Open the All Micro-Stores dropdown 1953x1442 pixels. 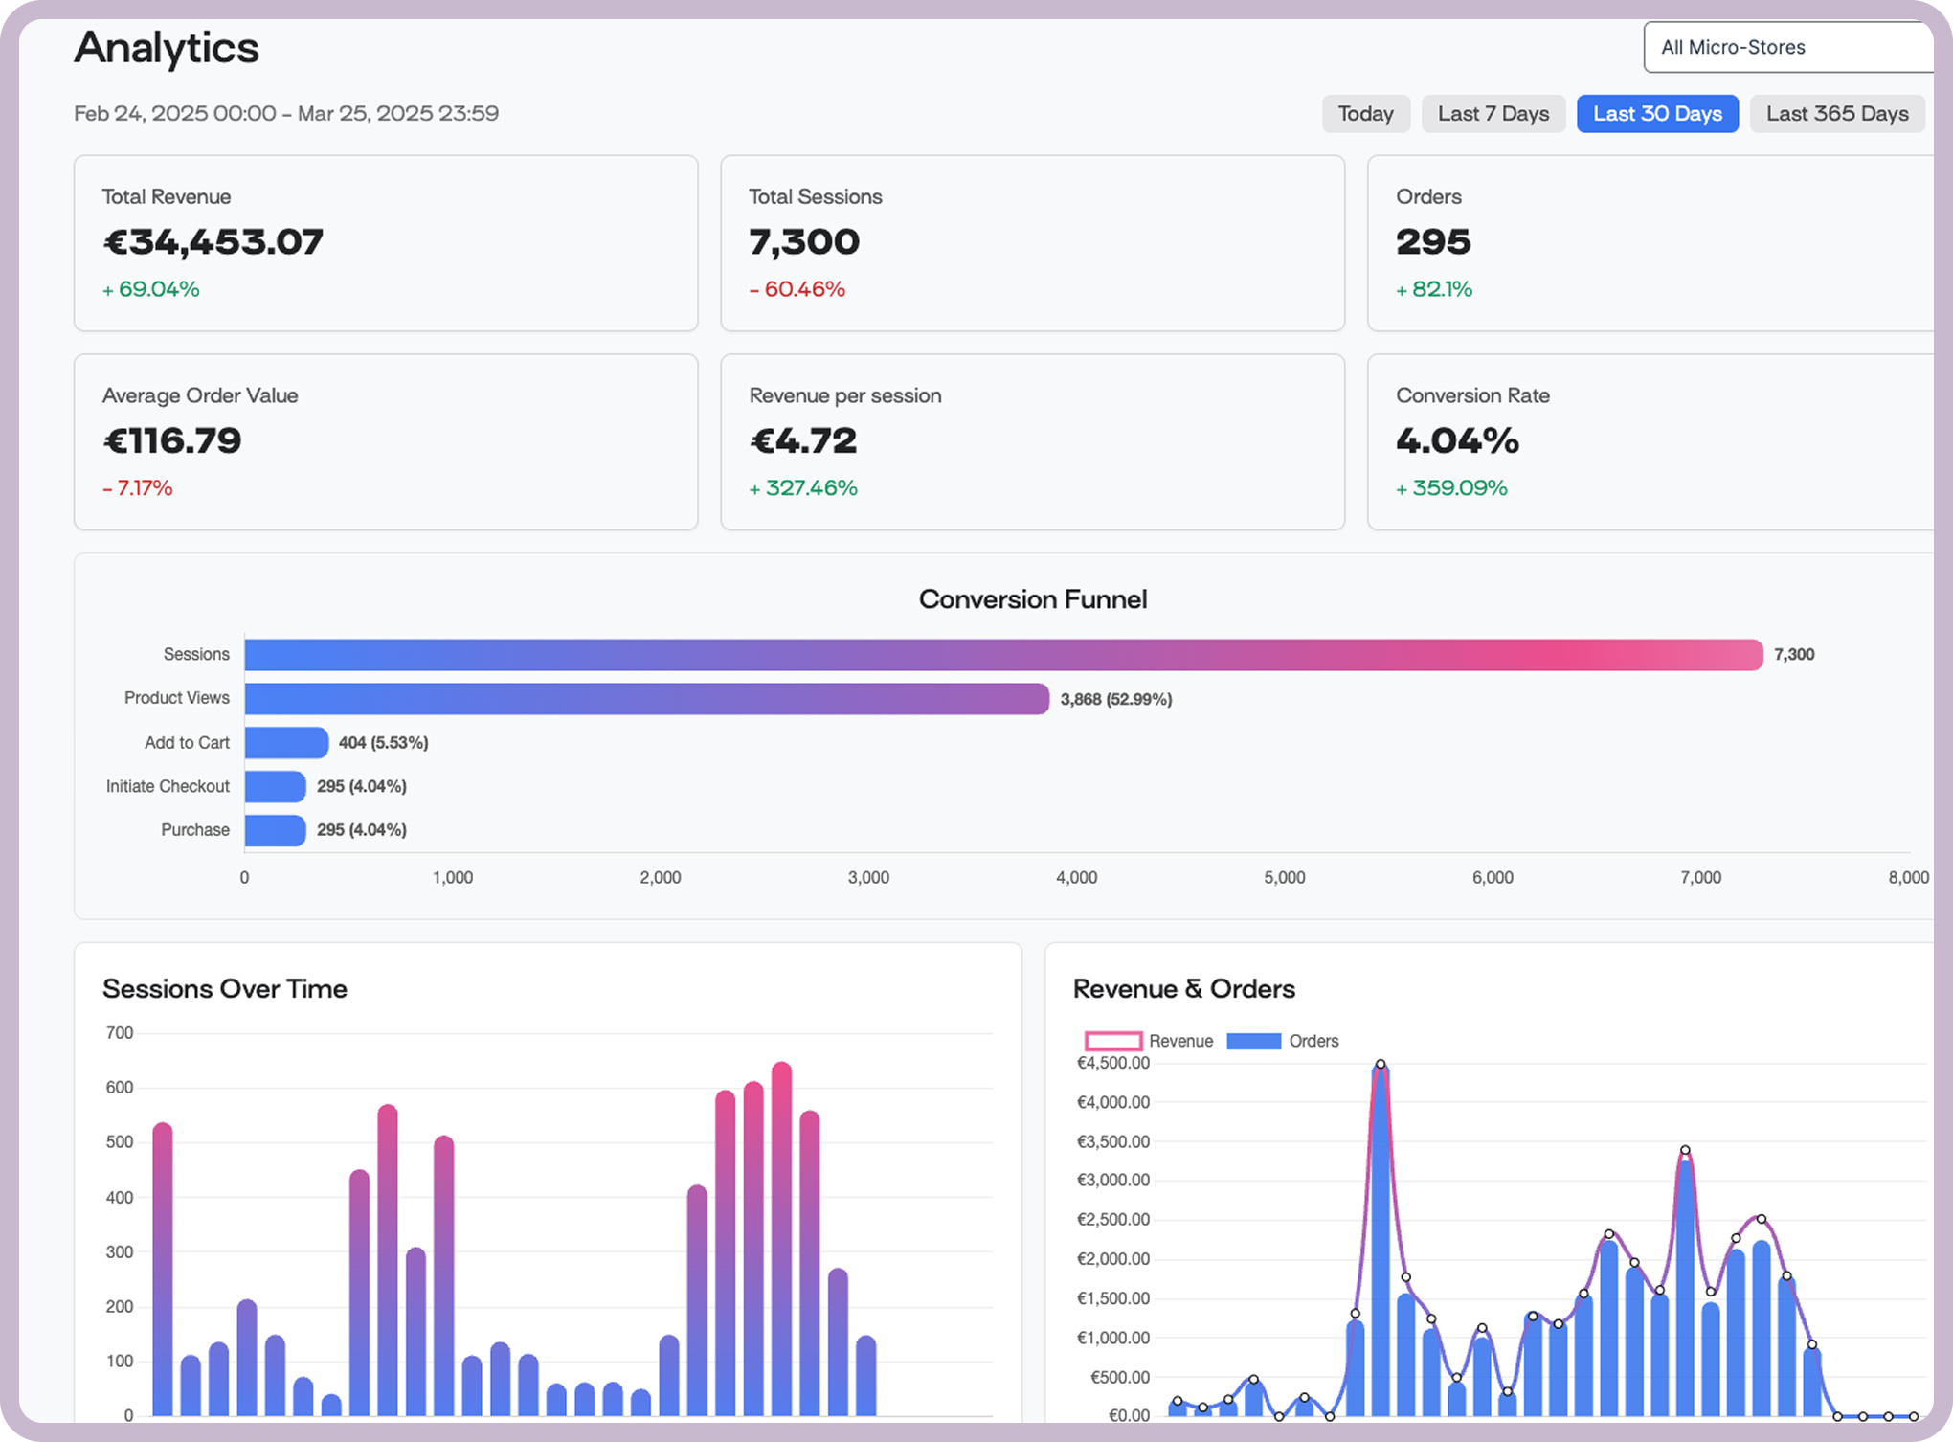(x=1789, y=47)
